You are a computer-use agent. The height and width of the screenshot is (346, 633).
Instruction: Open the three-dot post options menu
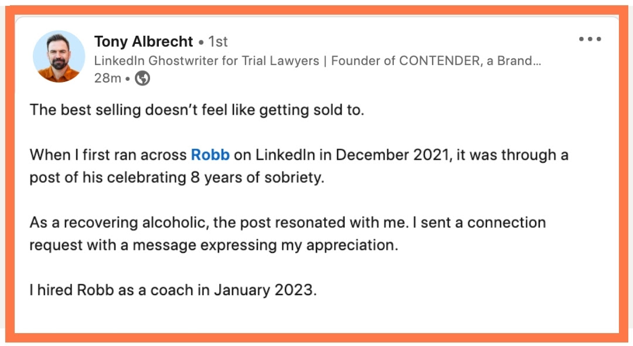(590, 39)
